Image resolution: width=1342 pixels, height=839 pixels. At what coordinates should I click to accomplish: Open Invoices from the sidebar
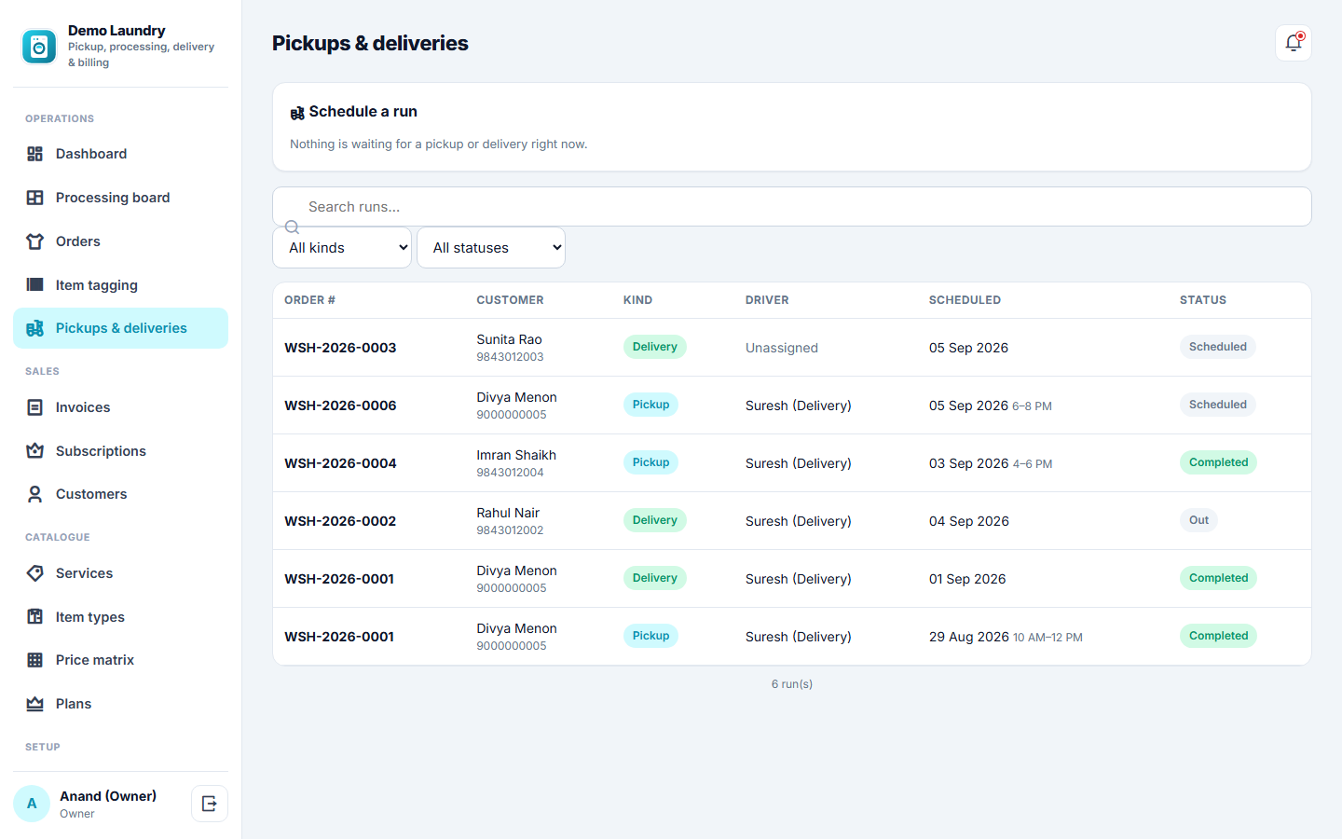[x=120, y=407]
